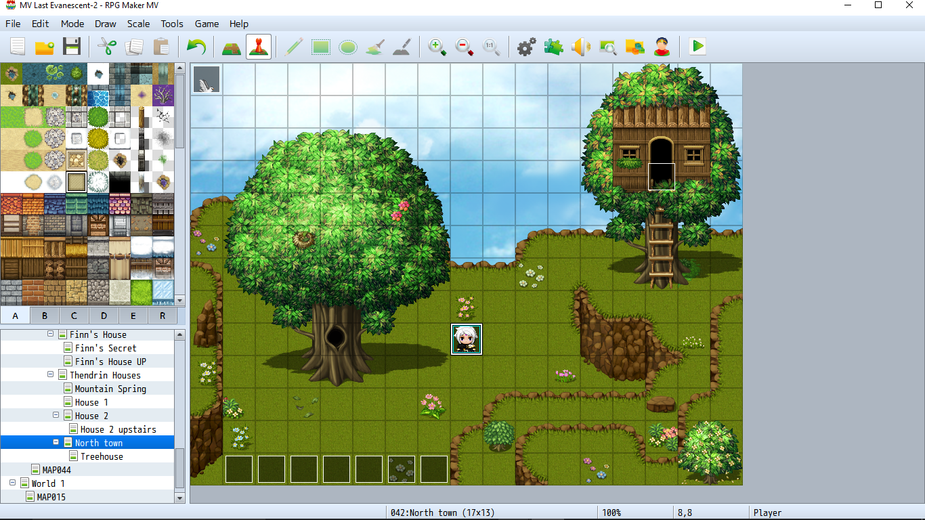925x520 pixels.
Task: Select the MAP015 entry
Action: coord(51,497)
